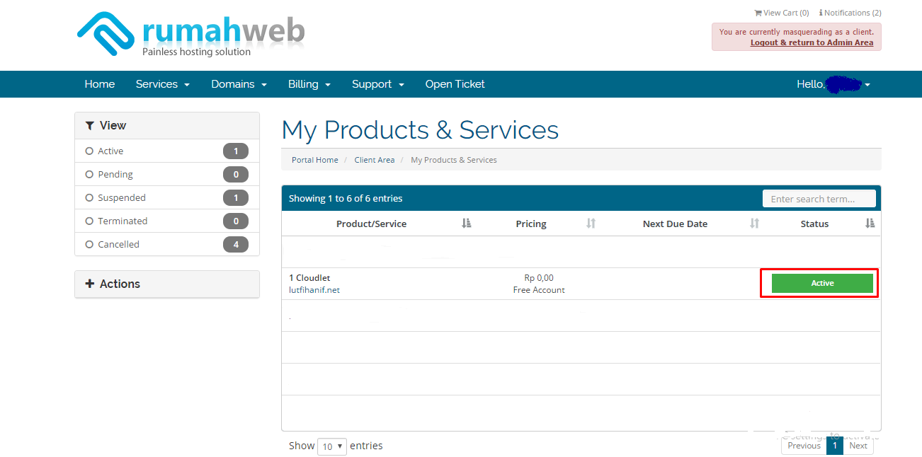Click Logout & return to Admin Area
The width and height of the screenshot is (922, 457).
tap(812, 42)
